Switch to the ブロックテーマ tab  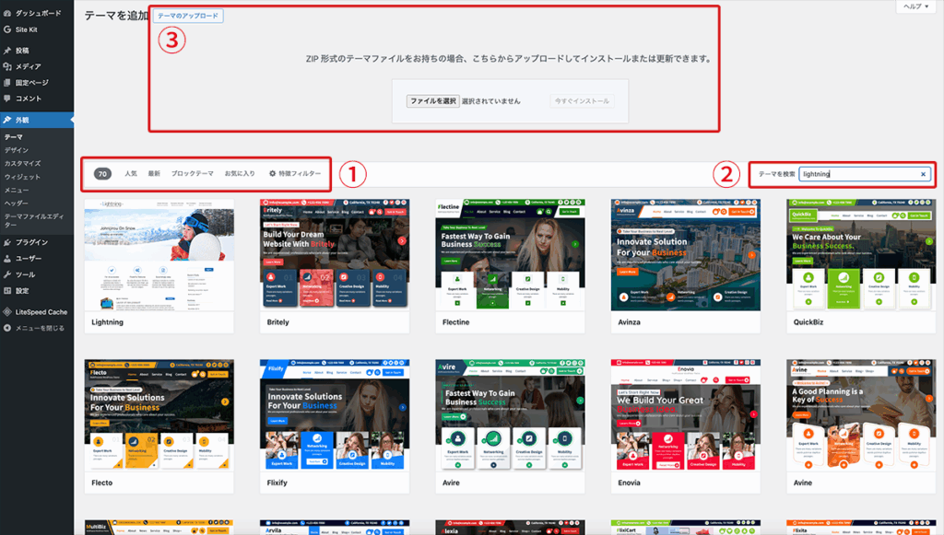point(193,173)
